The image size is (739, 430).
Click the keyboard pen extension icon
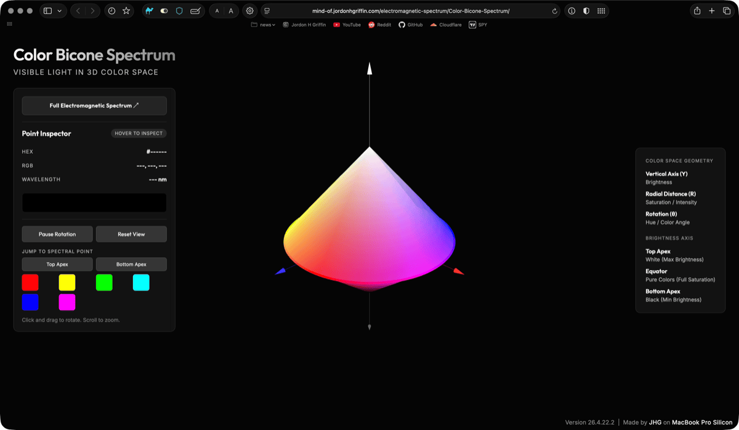(195, 11)
